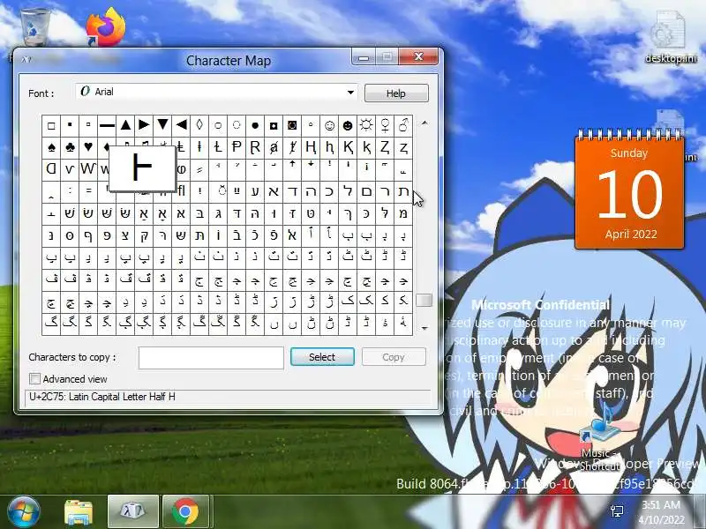This screenshot has height=529, width=706.
Task: Select the Hebrew letter tet ט
Action: pyautogui.click(x=311, y=213)
